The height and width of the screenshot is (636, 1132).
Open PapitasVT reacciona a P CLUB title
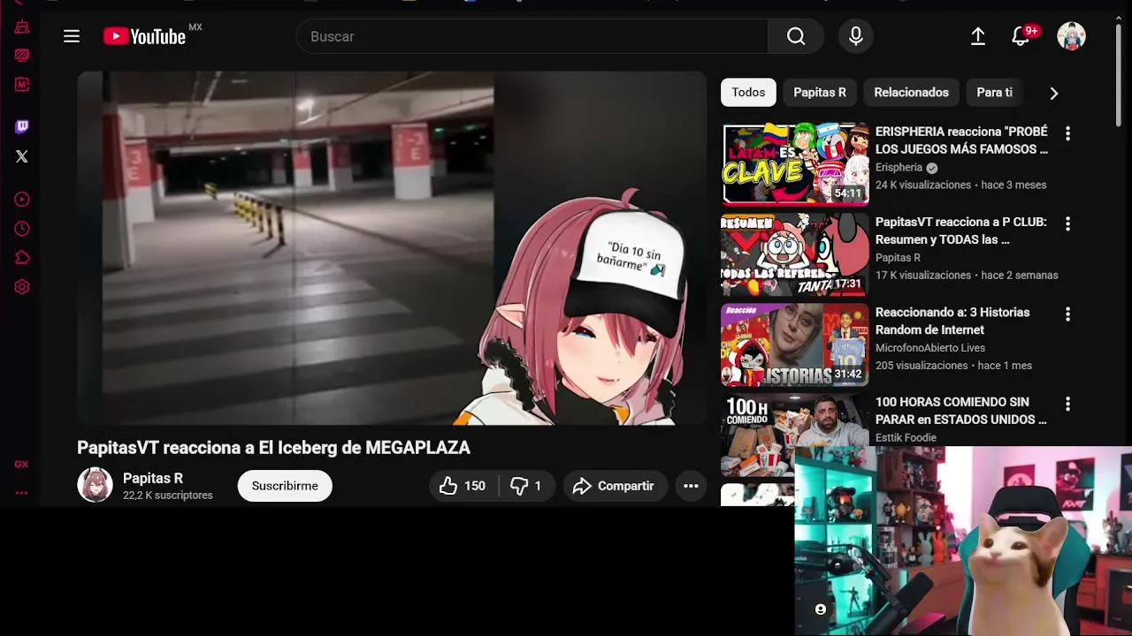(961, 231)
